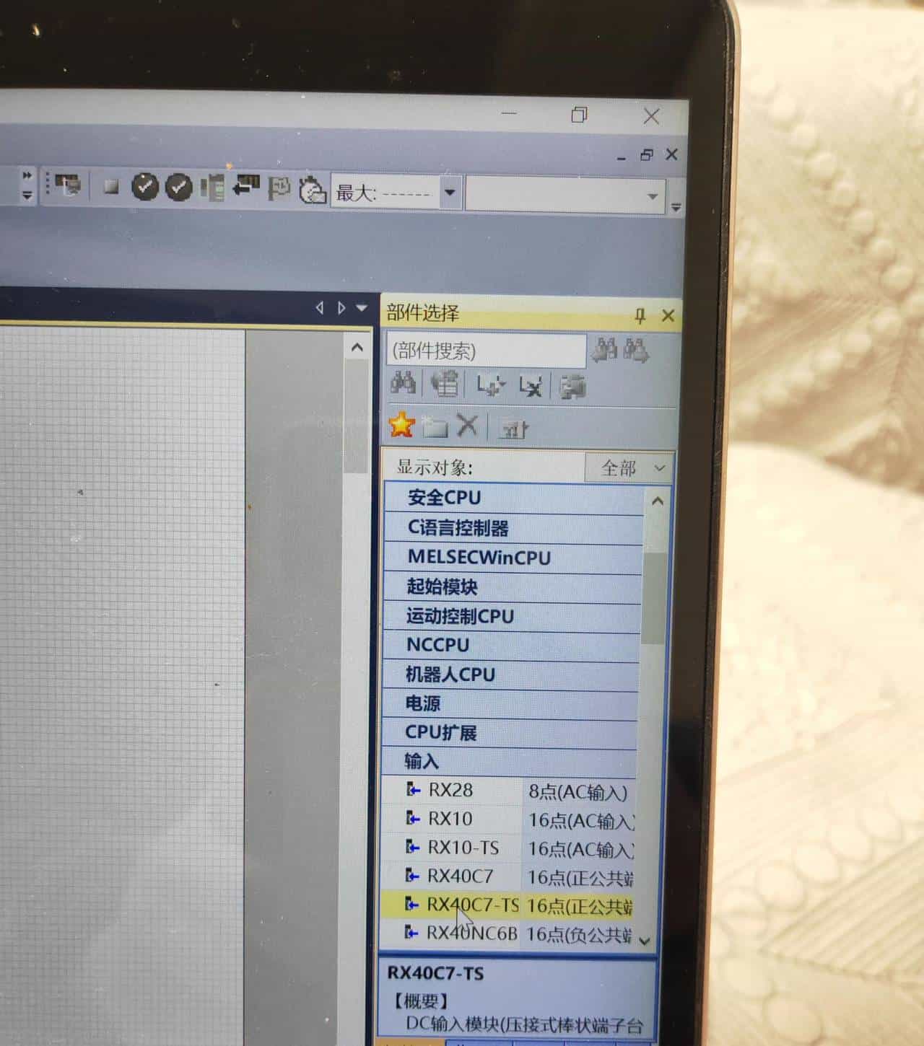This screenshot has height=1046, width=924.
Task: Open the CPU扩展 category
Action: point(509,733)
